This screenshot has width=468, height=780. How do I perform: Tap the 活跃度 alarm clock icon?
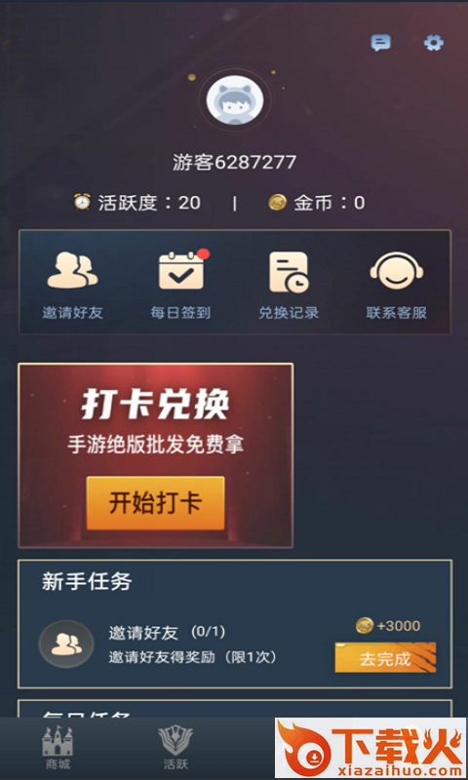[x=83, y=202]
